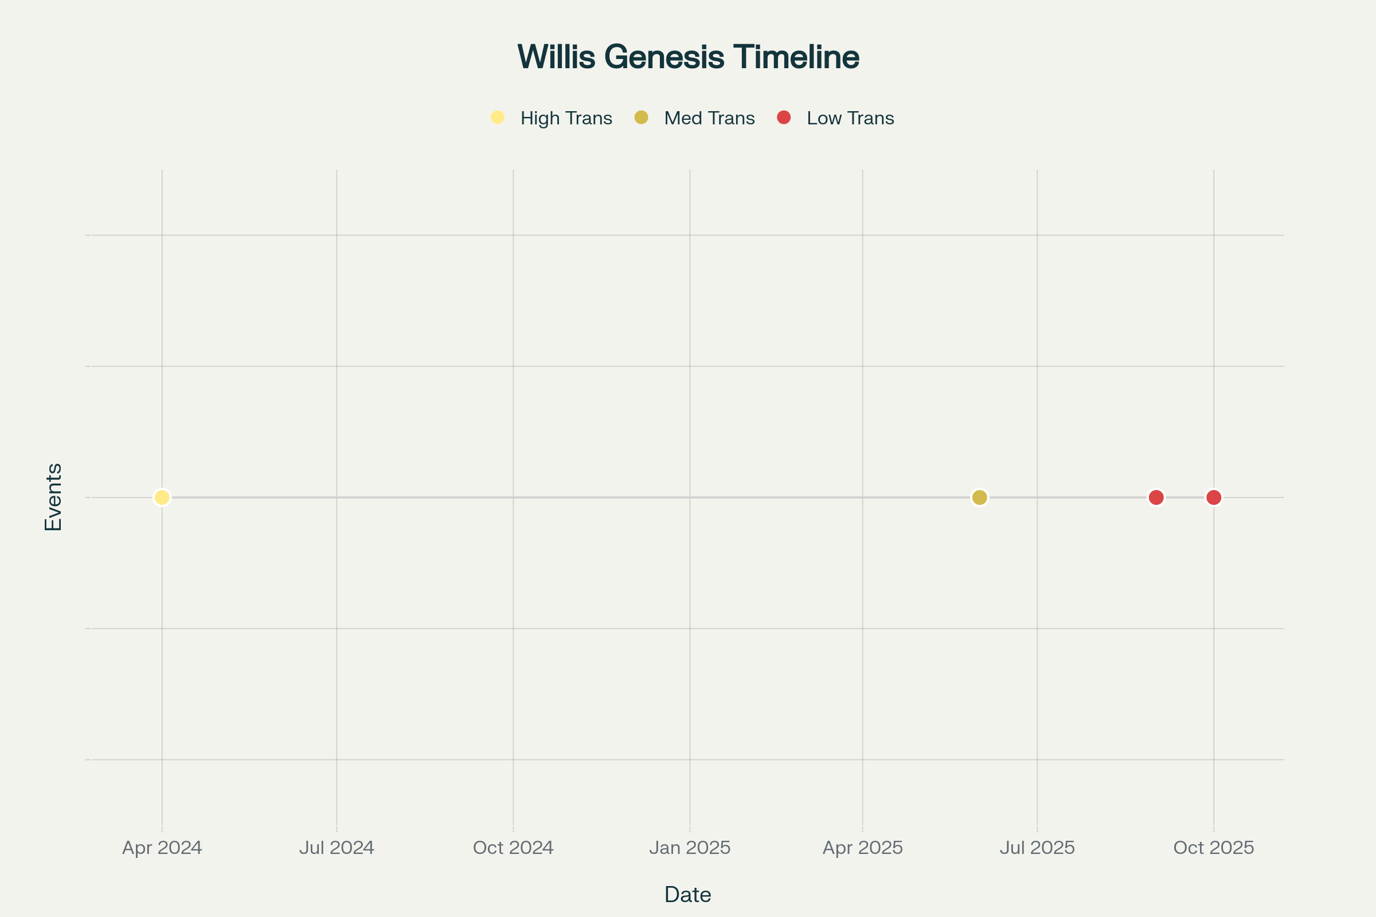
Task: Select the gold Med Trans event marker
Action: click(x=979, y=497)
